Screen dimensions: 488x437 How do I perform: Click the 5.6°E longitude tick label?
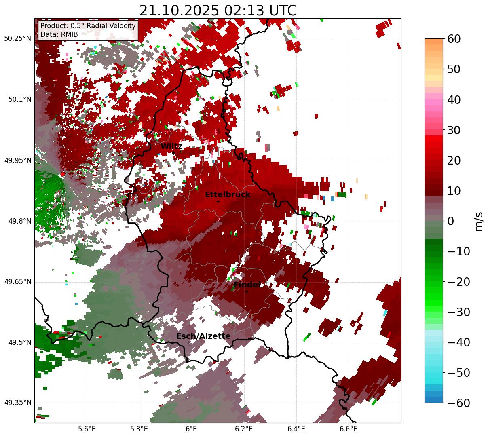tap(87, 429)
